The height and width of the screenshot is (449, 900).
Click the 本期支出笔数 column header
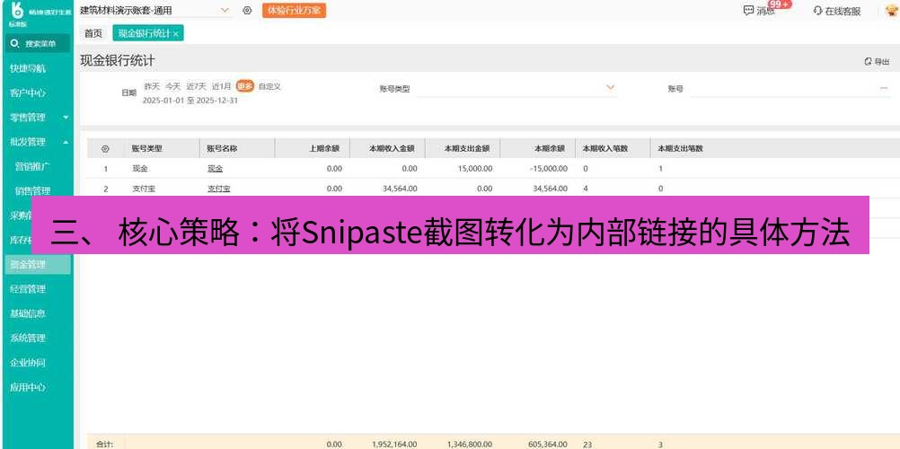click(x=680, y=148)
